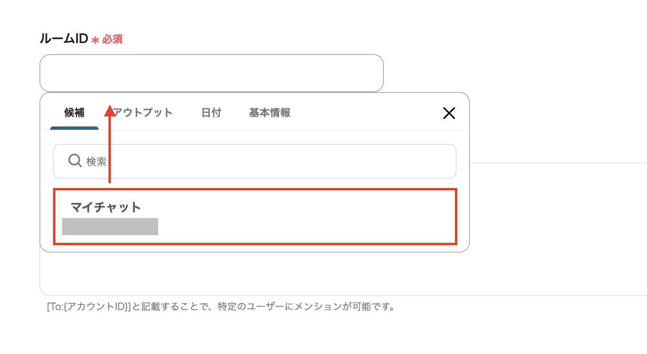Click the magnifier icon in the search box

(75, 161)
